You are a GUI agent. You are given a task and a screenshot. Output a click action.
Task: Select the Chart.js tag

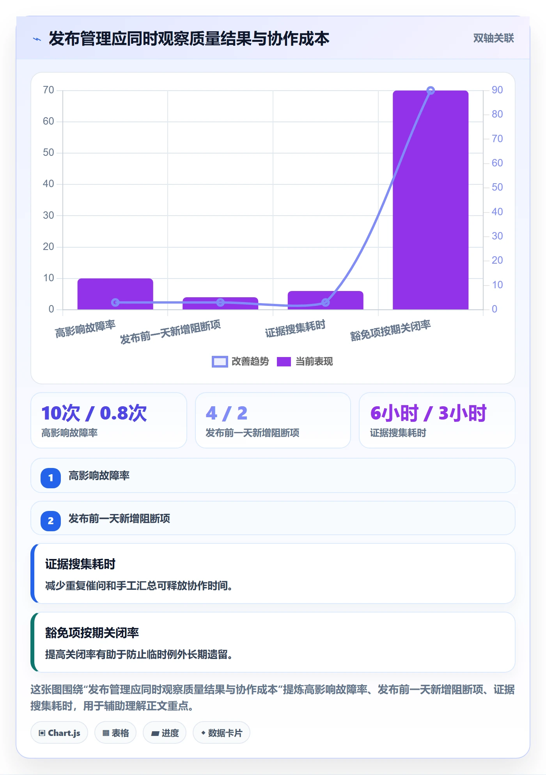coord(59,733)
